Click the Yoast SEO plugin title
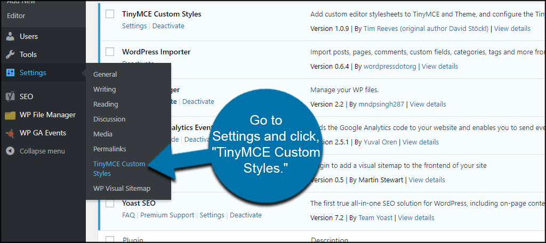Viewport: 546px width, 243px height. (139, 203)
